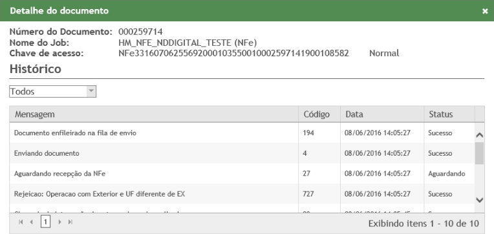Go to first page of results
Image resolution: width=494 pixels, height=234 pixels.
(21, 222)
